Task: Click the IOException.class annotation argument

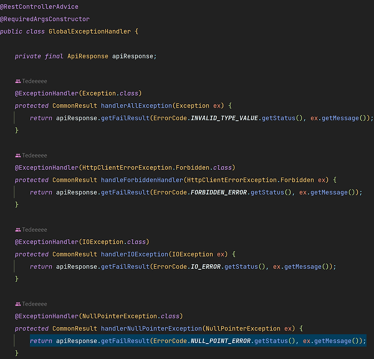Action: click(x=114, y=242)
